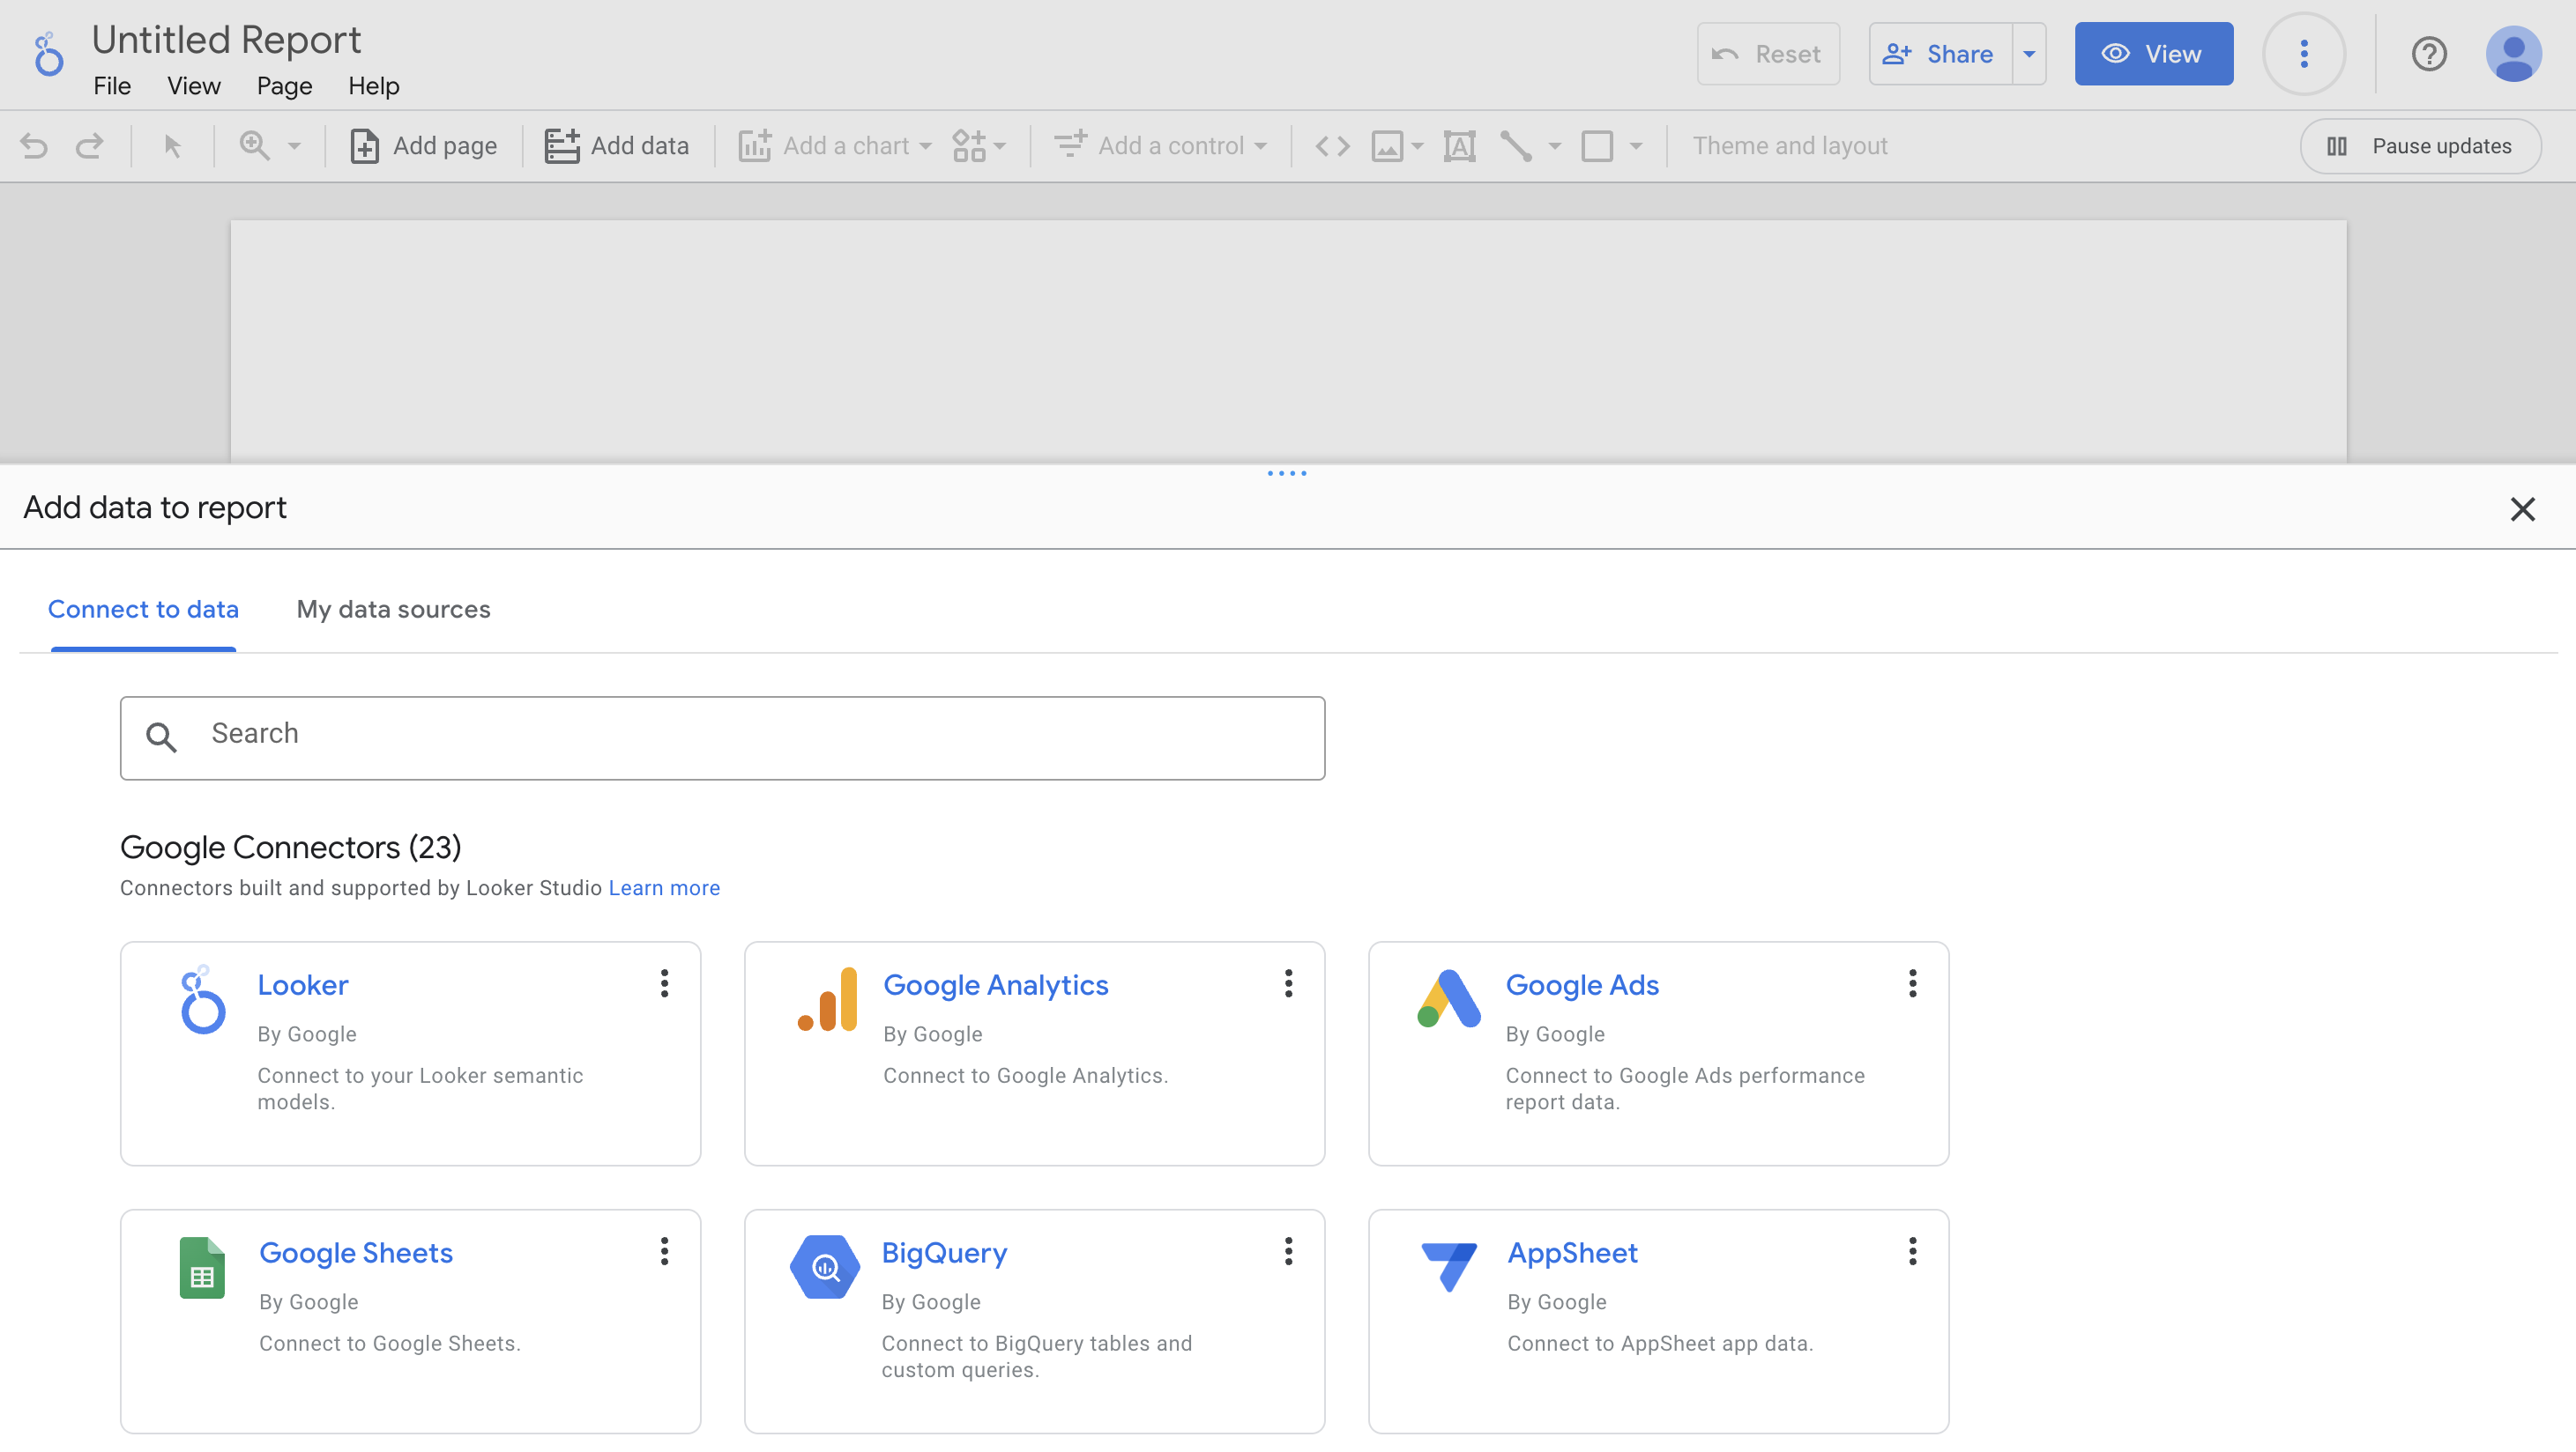Click the redo arrow icon
Screen dimensions: 2576x1452
coord(90,146)
